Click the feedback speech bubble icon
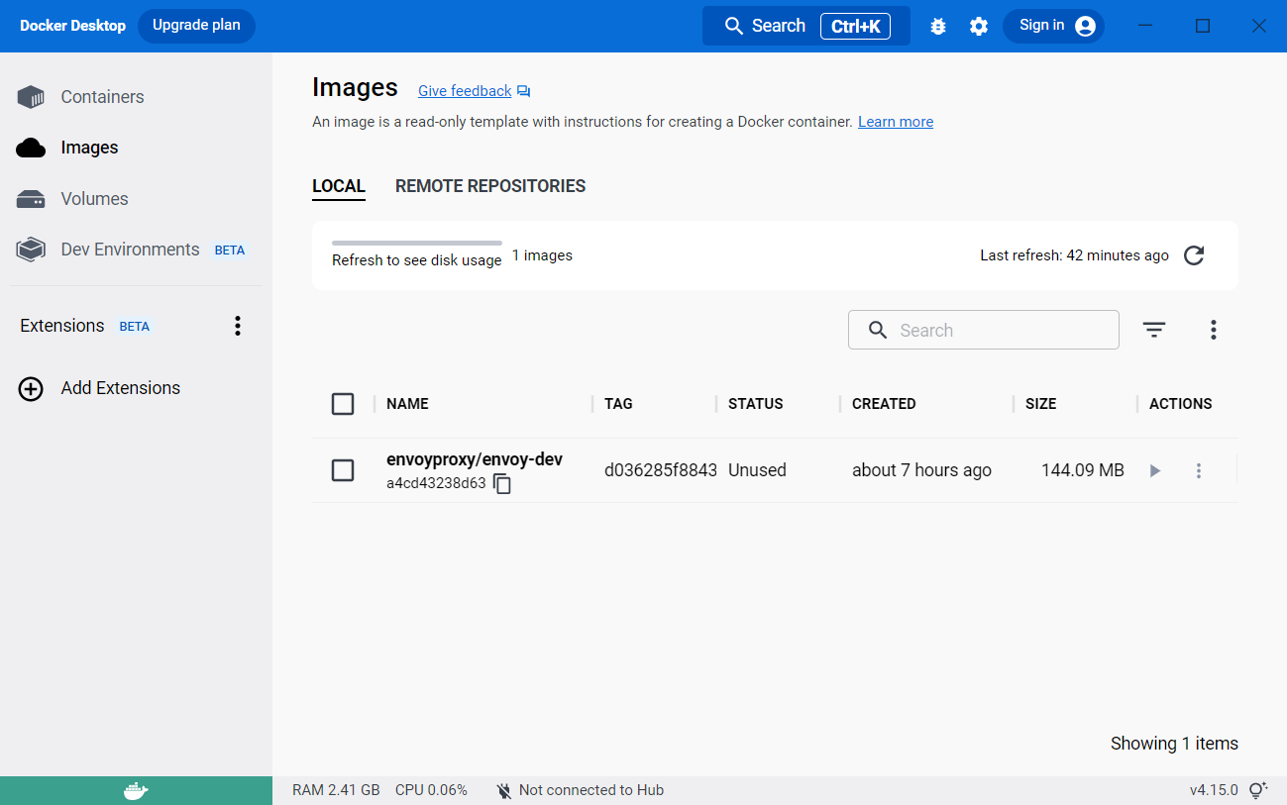 point(523,91)
